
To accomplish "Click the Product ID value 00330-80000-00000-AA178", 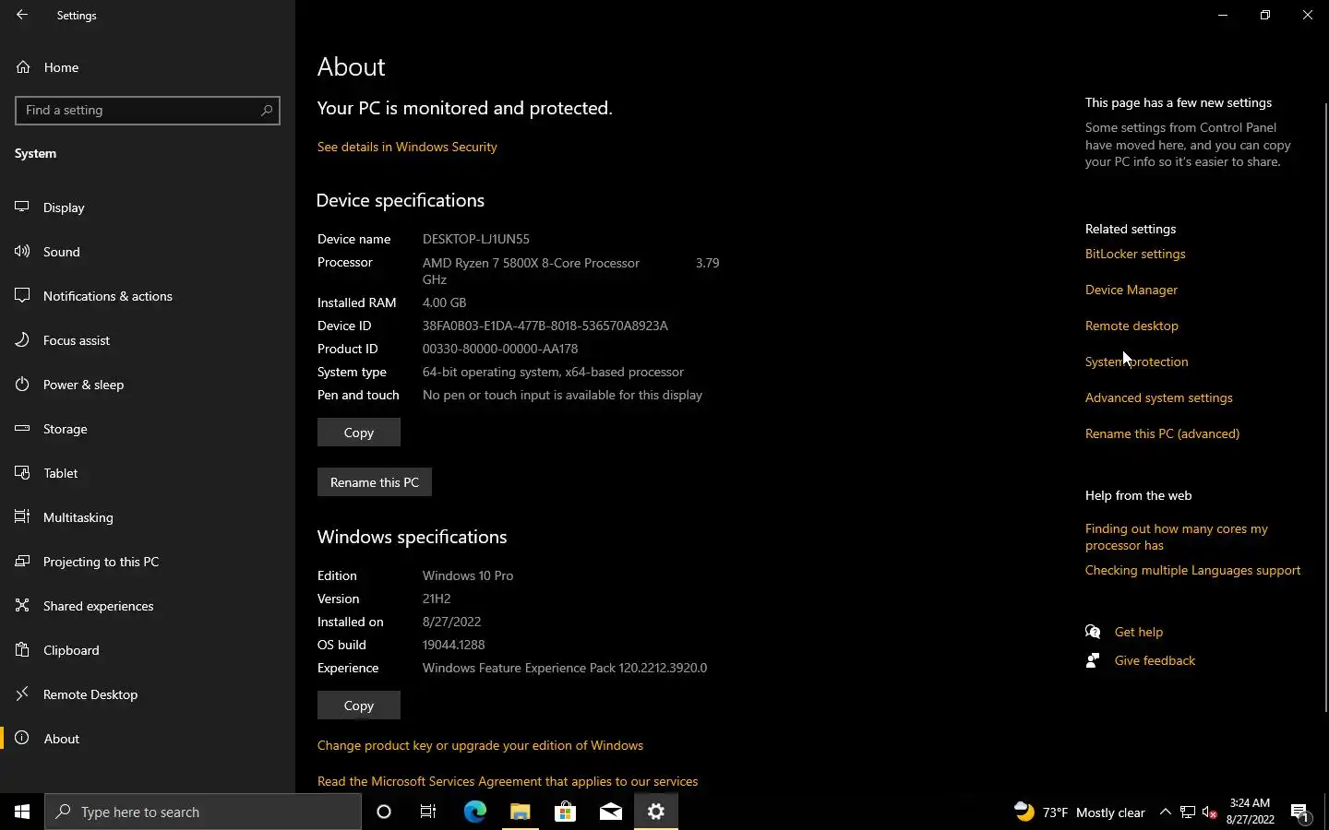I will tap(500, 349).
